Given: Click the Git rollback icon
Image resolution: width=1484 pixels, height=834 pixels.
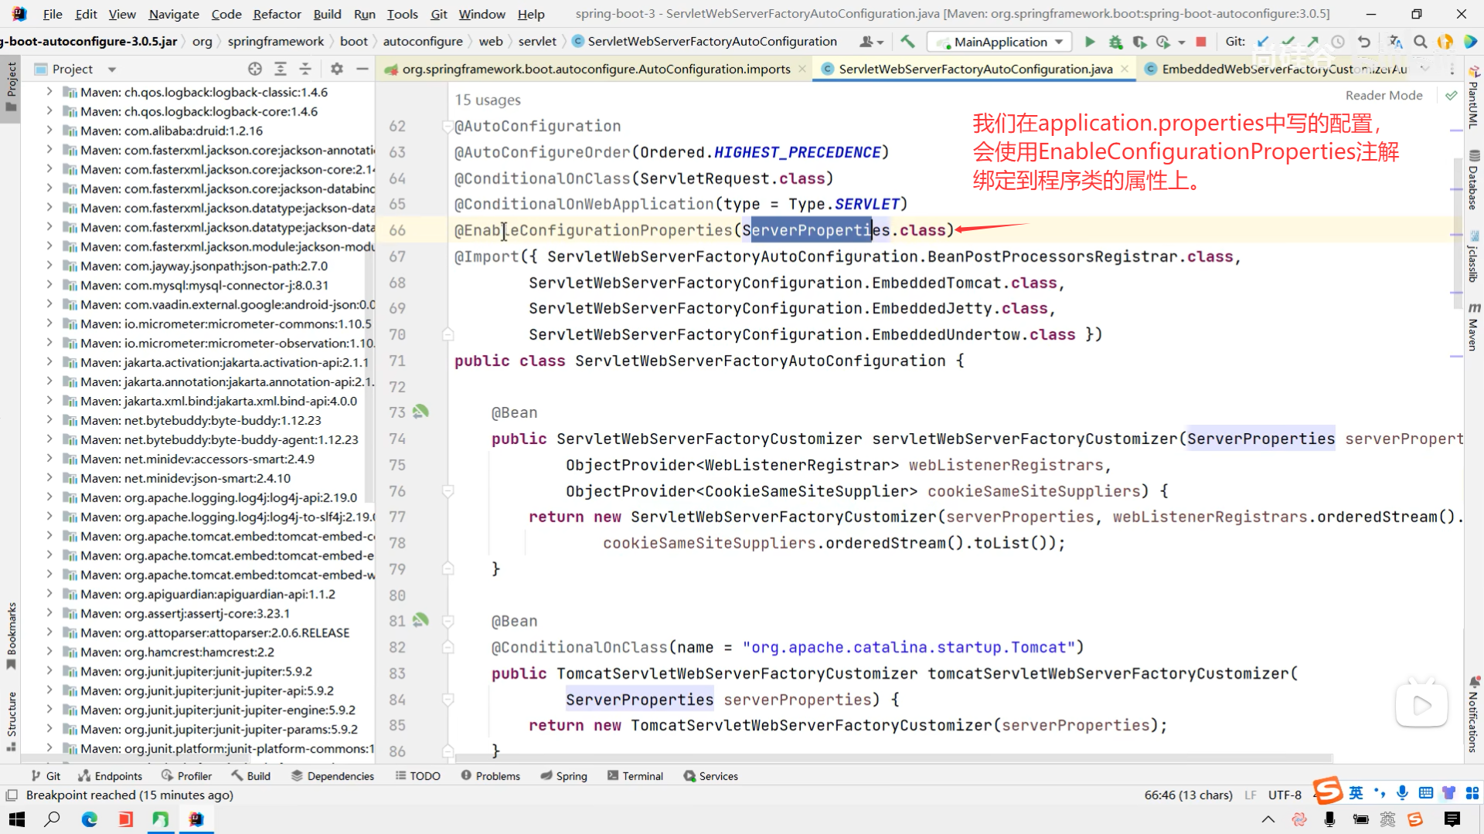Looking at the screenshot, I should pos(1364,42).
